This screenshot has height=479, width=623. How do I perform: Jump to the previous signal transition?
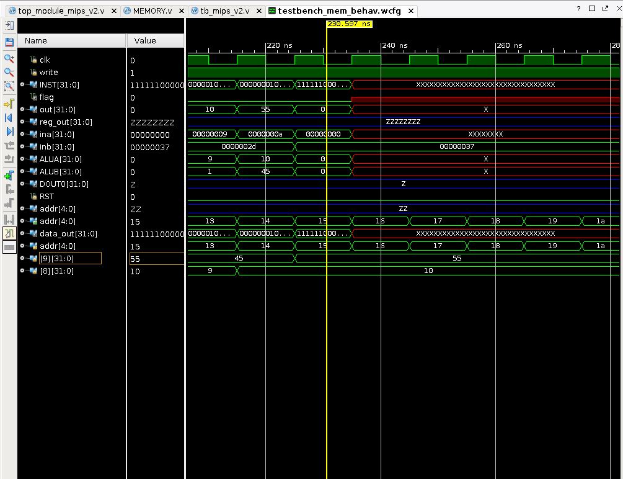11,146
